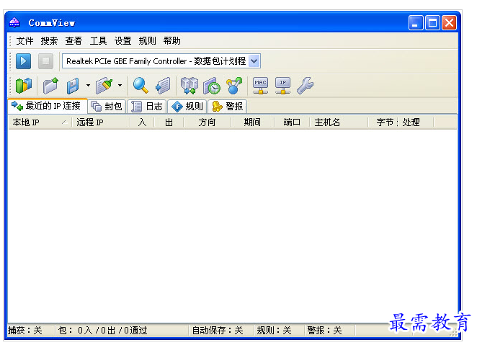Click the 规则: 关 status entry

click(x=274, y=330)
